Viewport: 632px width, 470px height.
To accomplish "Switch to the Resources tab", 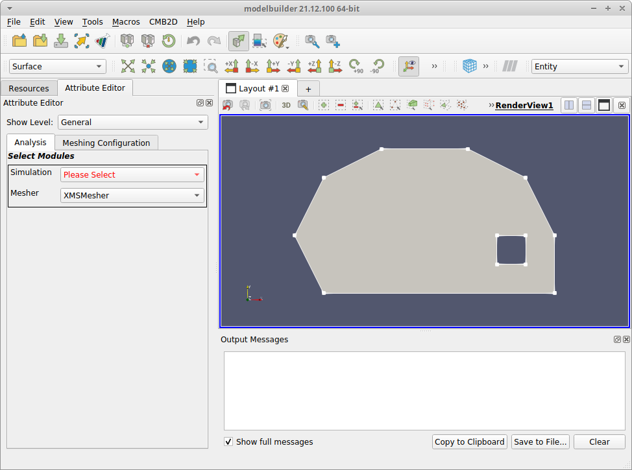I will click(x=29, y=88).
